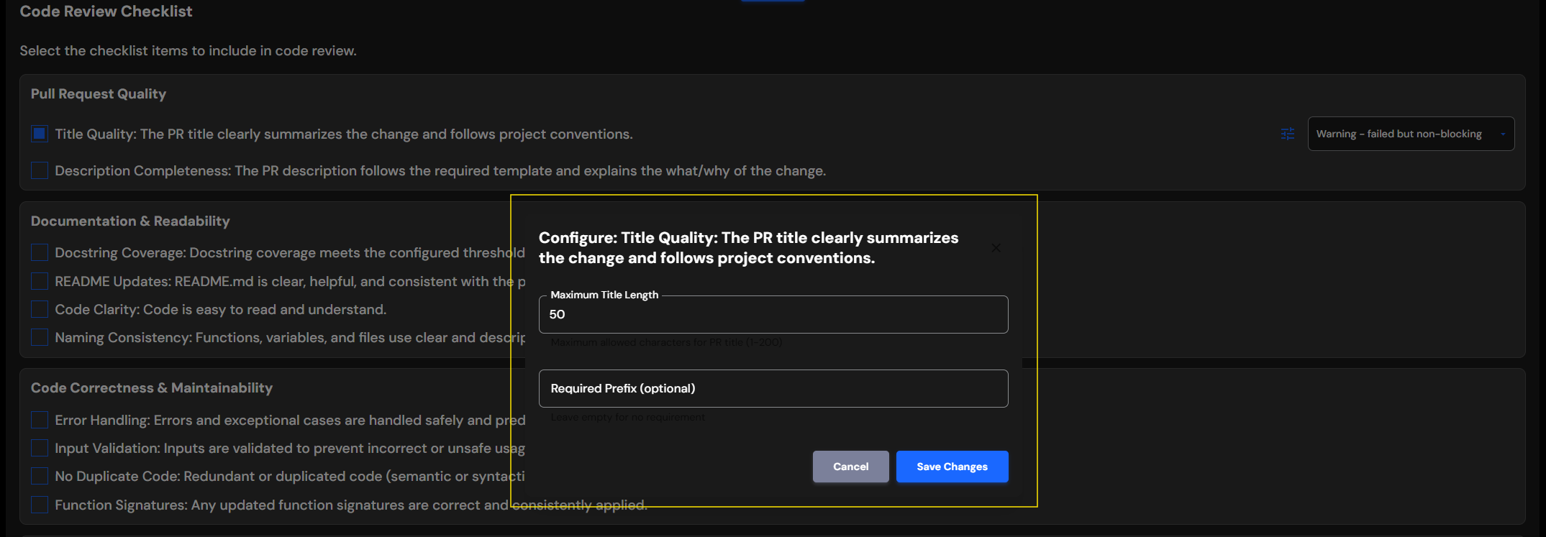Image resolution: width=1546 pixels, height=537 pixels.
Task: Check the Error Handling item
Action: point(39,419)
